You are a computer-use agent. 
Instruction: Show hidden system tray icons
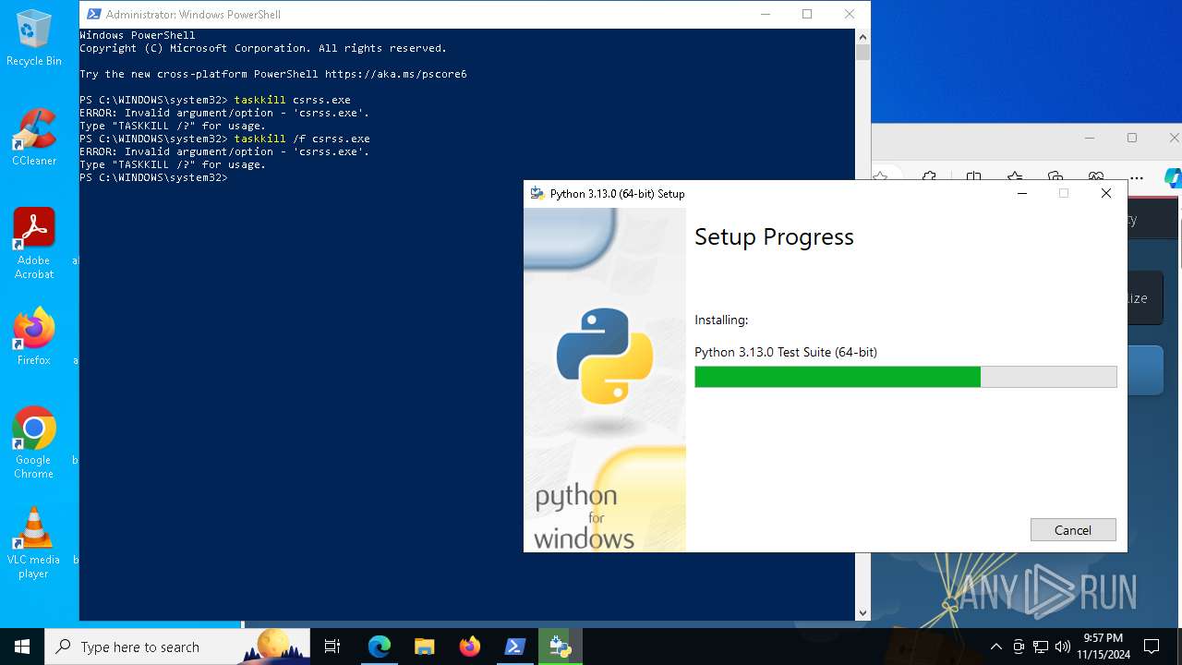click(996, 647)
